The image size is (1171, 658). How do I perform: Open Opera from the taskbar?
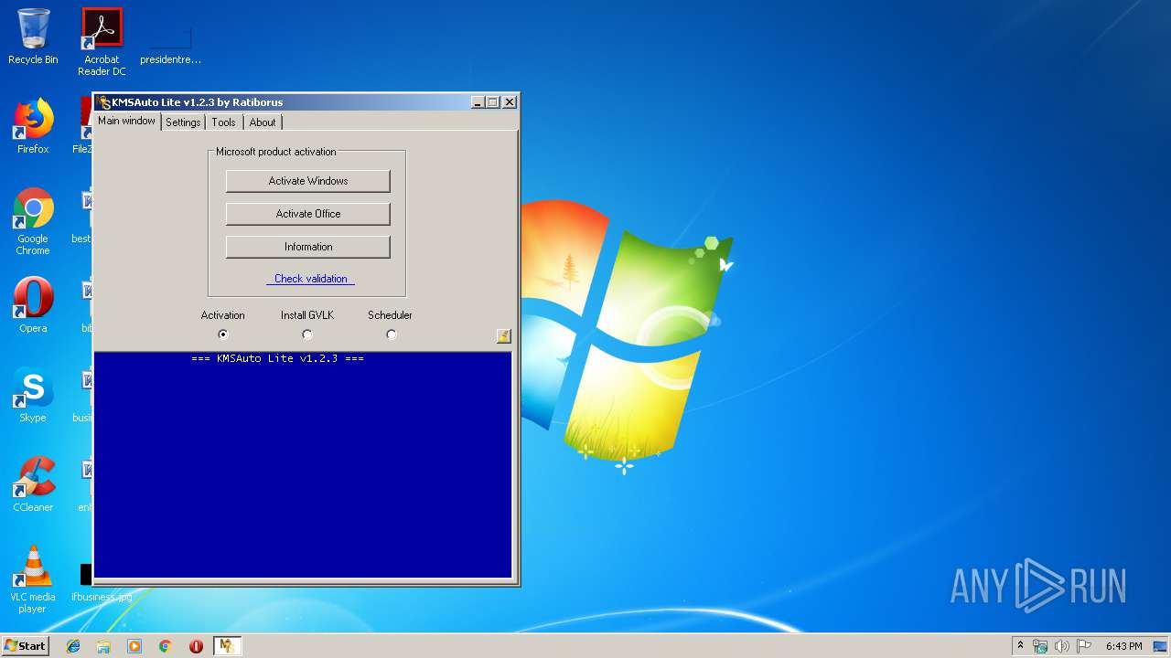click(196, 646)
